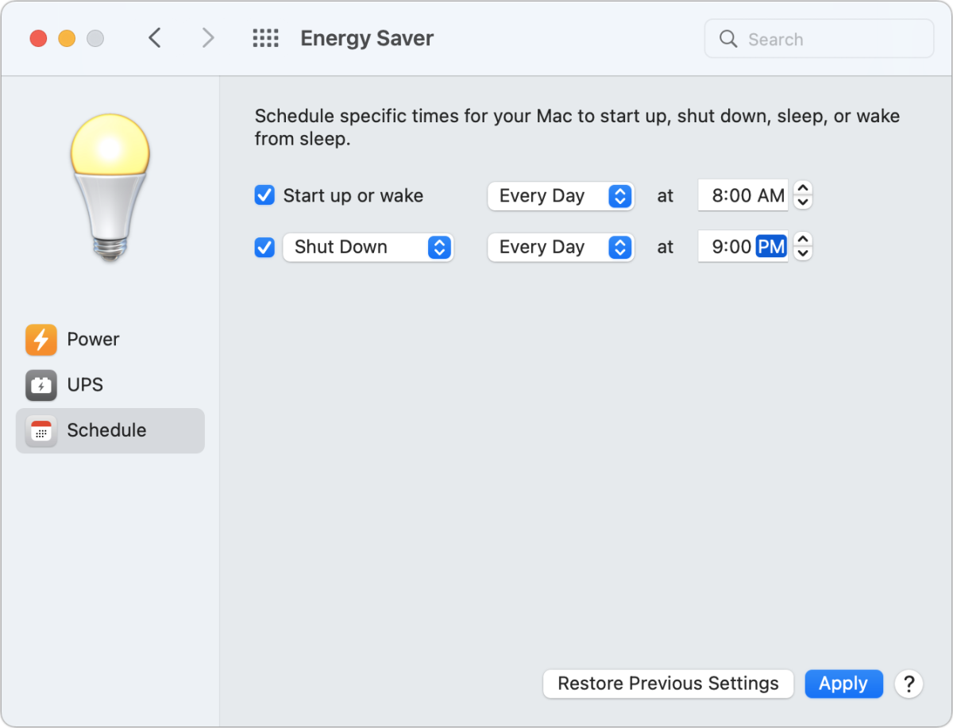This screenshot has height=728, width=953.
Task: Open help via the question mark icon
Action: (909, 684)
